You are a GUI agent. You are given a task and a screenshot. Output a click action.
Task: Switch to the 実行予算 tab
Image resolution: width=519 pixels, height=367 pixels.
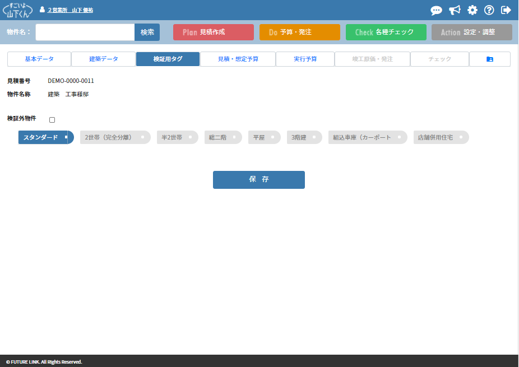305,59
